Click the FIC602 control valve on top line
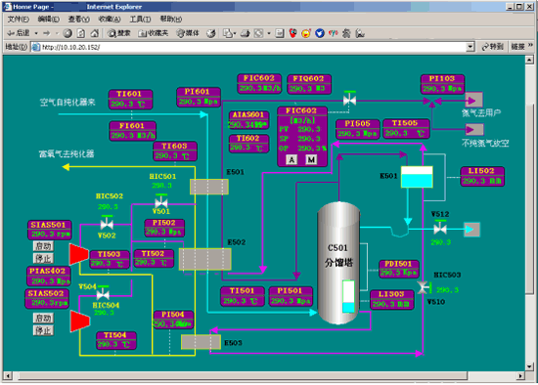 click(x=349, y=99)
